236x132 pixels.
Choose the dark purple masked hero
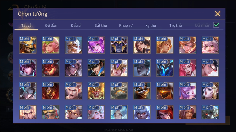click(119, 45)
